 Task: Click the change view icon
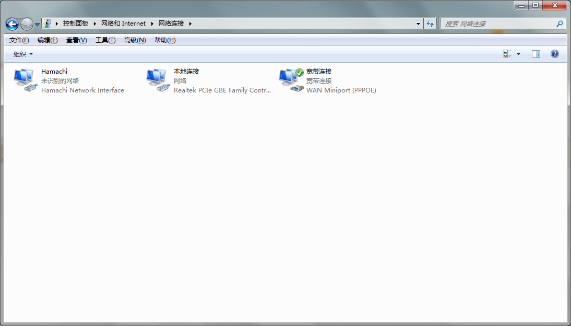click(507, 54)
